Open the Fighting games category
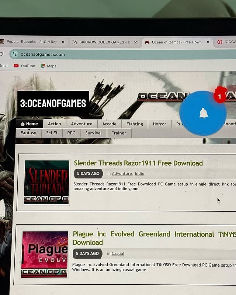The width and height of the screenshot is (236, 295). [135, 124]
